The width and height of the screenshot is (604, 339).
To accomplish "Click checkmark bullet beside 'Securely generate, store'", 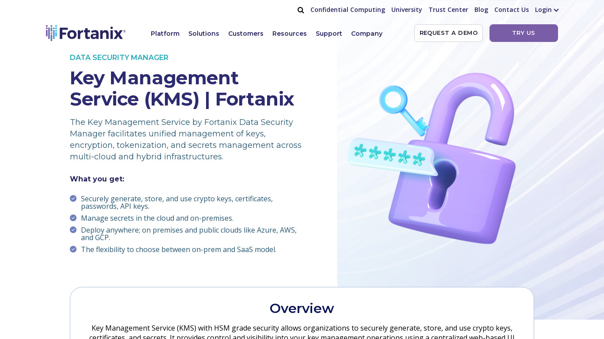I will [73, 199].
